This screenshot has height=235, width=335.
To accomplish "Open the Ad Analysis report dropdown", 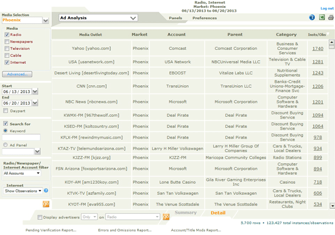I will 98,18.
